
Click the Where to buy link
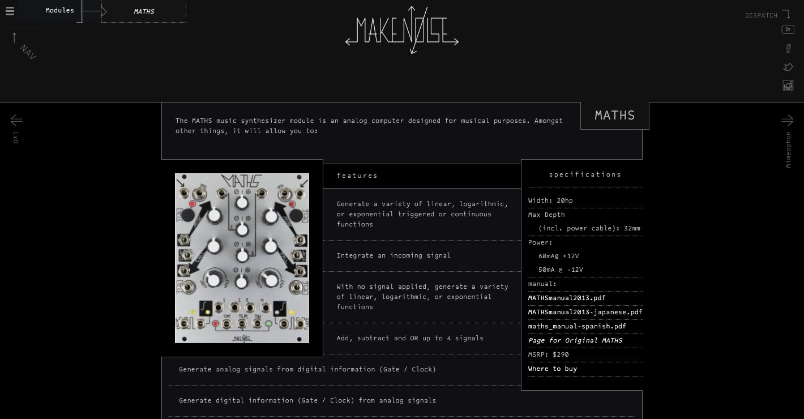point(553,369)
